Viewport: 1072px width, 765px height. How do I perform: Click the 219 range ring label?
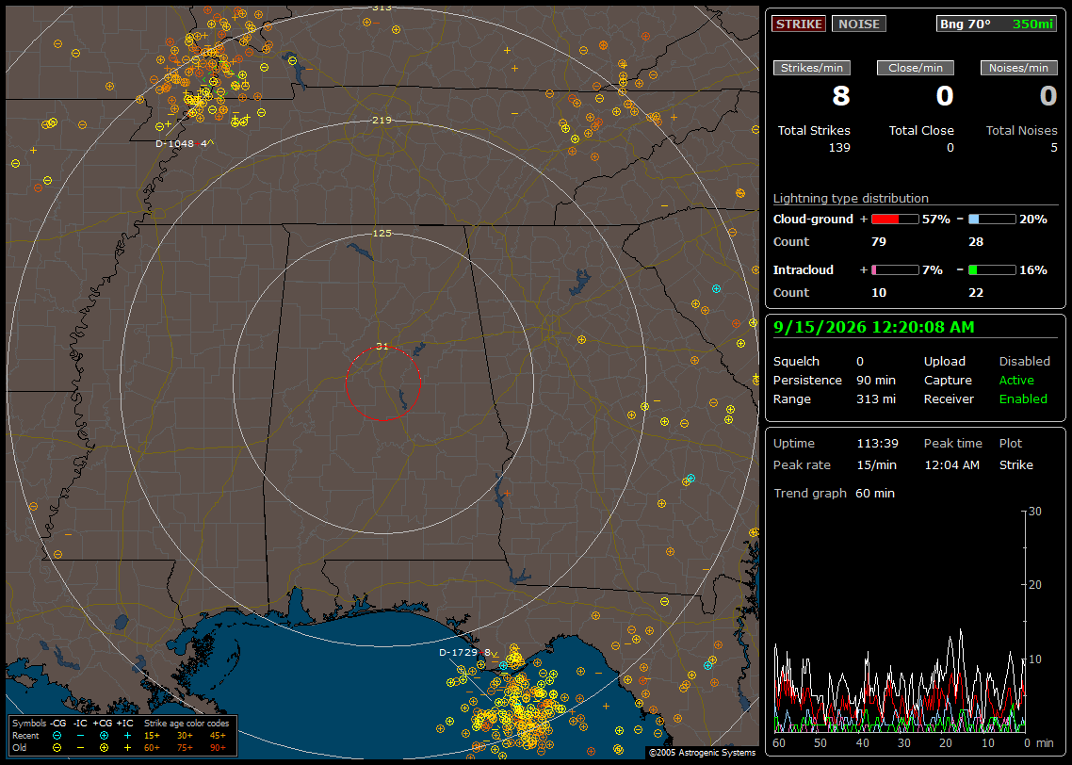coord(382,120)
